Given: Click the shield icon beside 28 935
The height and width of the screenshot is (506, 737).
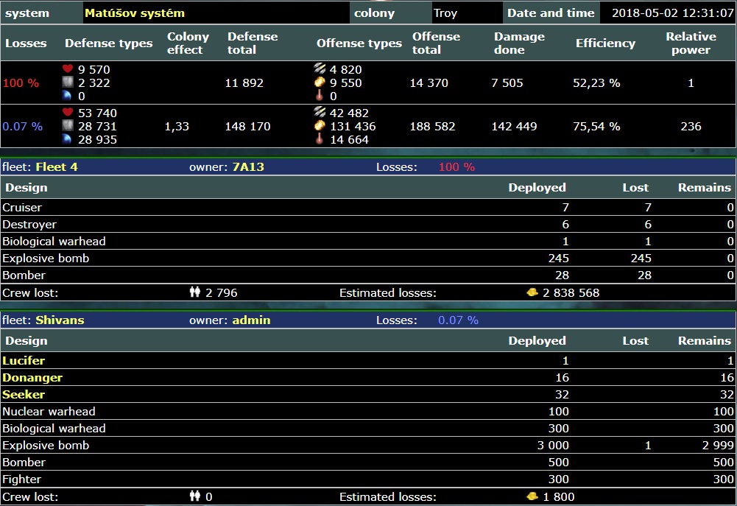Looking at the screenshot, I should pos(68,139).
